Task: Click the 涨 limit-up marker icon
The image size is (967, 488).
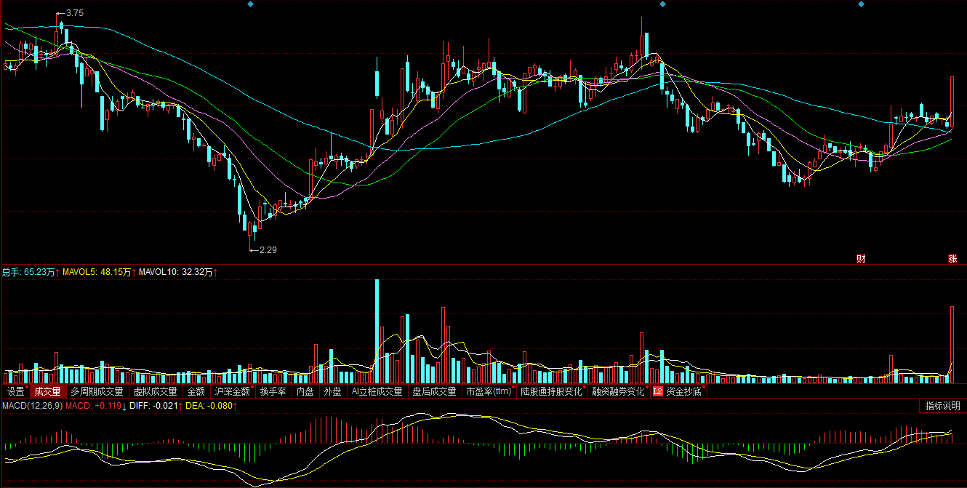Action: pyautogui.click(x=952, y=258)
